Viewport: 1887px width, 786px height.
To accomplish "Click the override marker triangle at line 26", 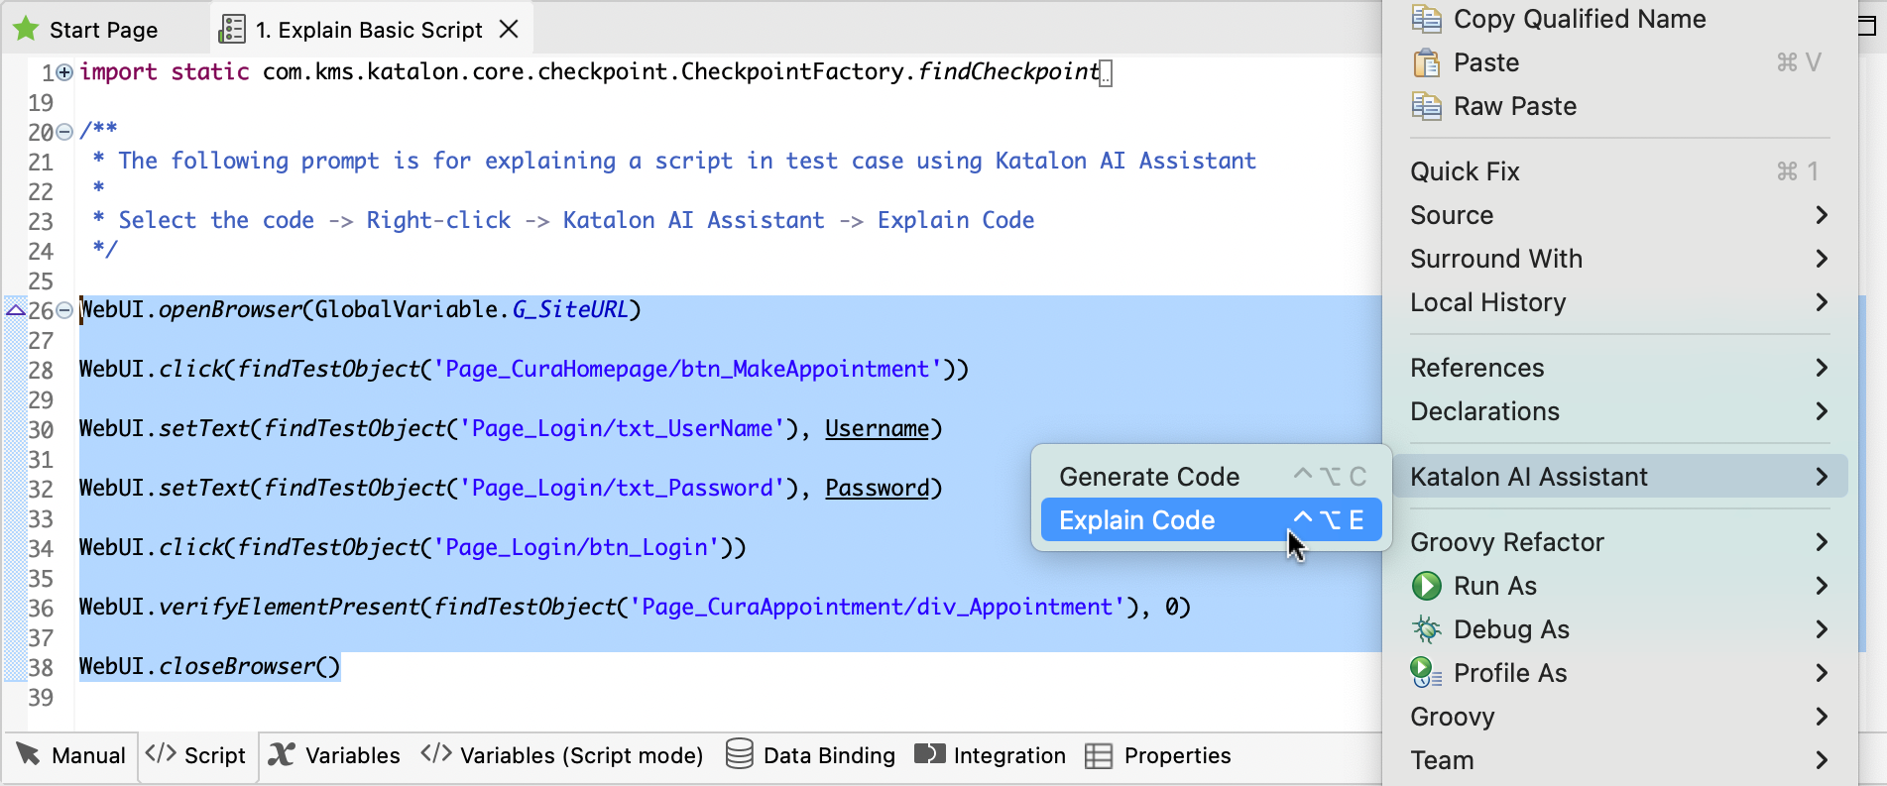I will tap(15, 310).
